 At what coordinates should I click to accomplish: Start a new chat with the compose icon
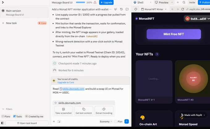[127, 9]
